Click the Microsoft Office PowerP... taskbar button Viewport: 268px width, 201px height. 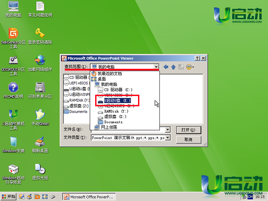(89, 197)
